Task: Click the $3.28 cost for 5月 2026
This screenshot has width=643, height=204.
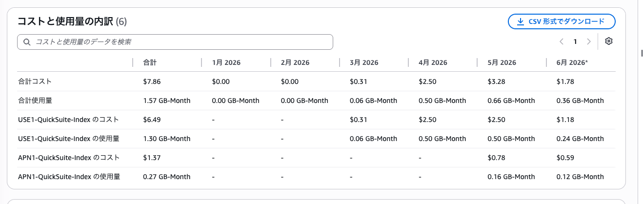Action: (496, 82)
